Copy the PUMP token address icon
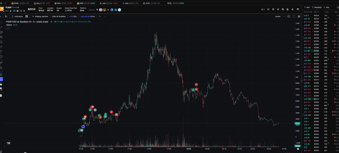339x153 pixels. (x=18, y=7)
